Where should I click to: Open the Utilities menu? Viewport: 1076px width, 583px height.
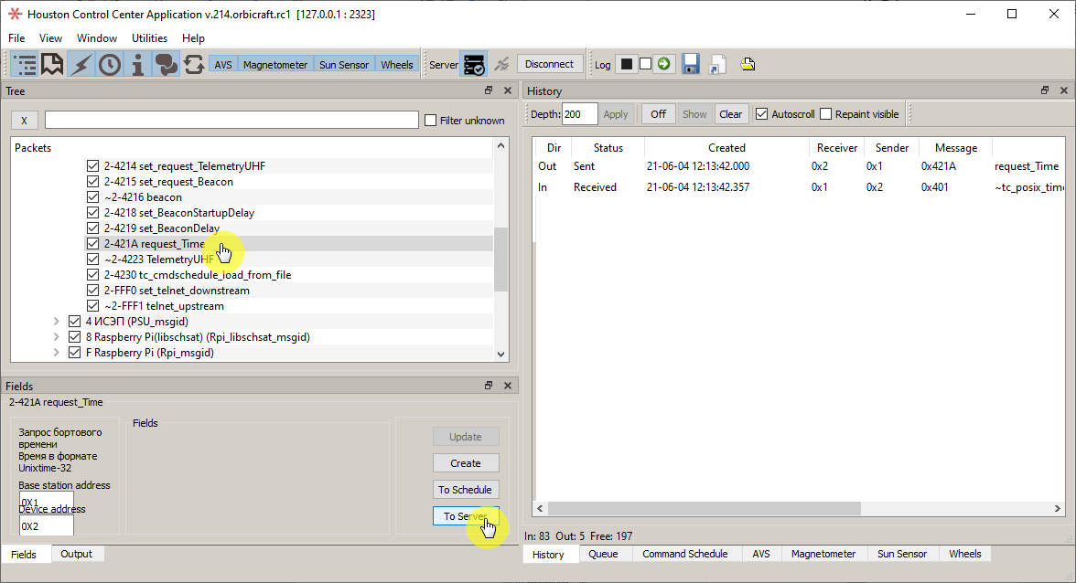tap(149, 38)
